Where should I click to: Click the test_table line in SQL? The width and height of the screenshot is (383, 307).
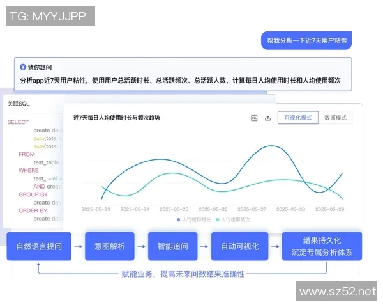click(48, 162)
